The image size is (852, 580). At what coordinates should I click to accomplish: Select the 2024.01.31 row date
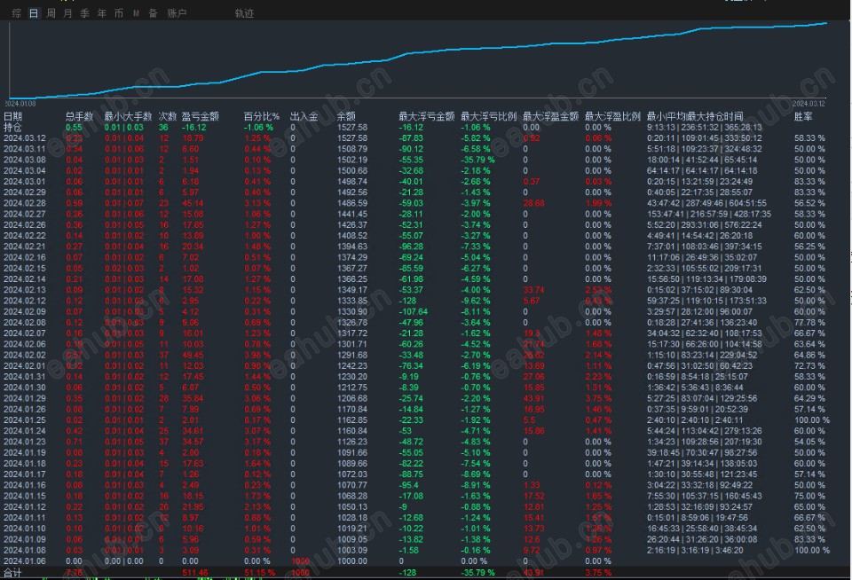(x=25, y=377)
